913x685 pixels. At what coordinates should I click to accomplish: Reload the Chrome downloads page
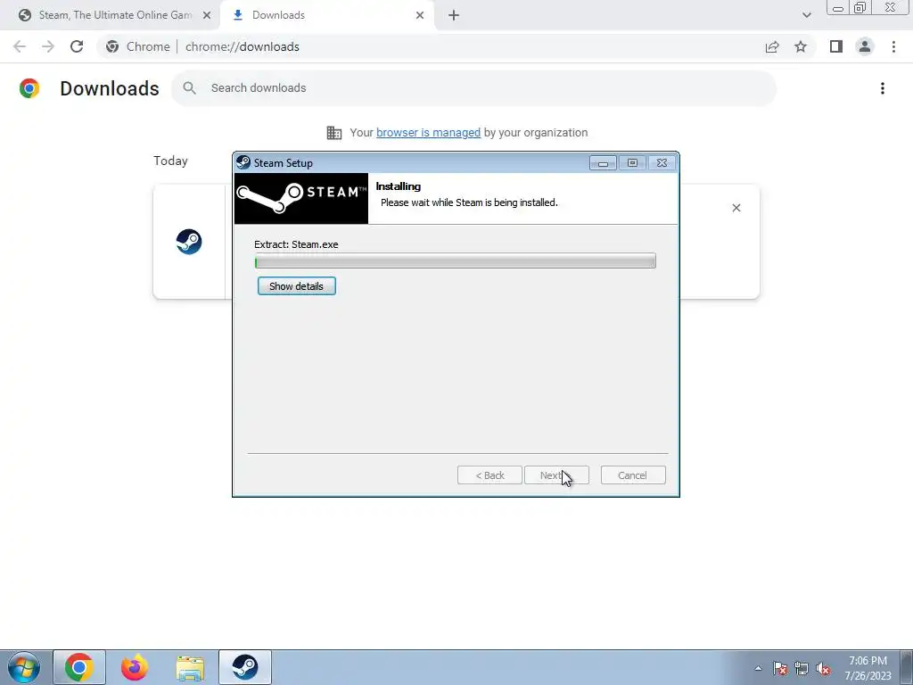pos(77,46)
